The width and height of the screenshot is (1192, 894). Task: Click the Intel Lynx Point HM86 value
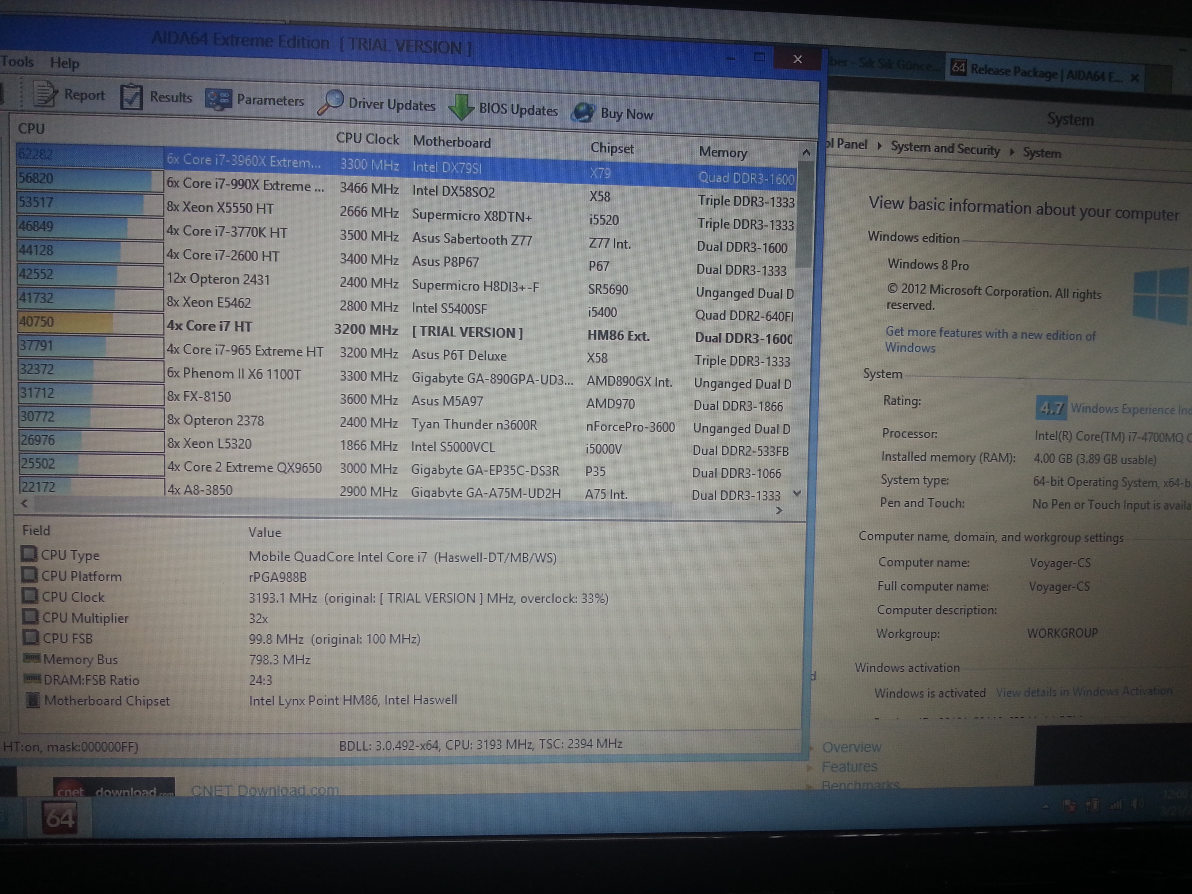352,700
